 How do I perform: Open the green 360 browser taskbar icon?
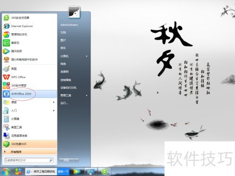point(104,172)
